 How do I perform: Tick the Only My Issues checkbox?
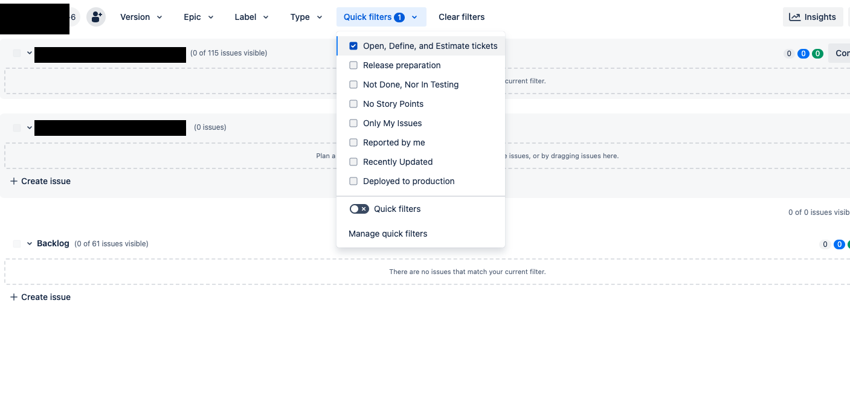pos(353,123)
